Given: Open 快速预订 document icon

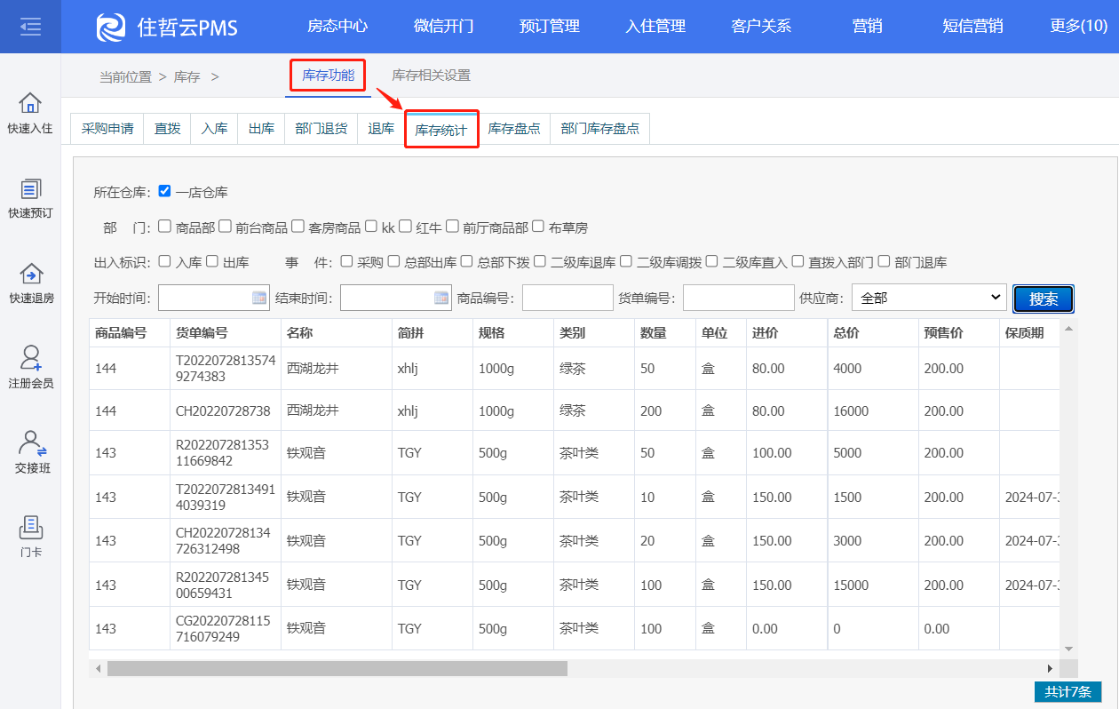Looking at the screenshot, I should 30,188.
